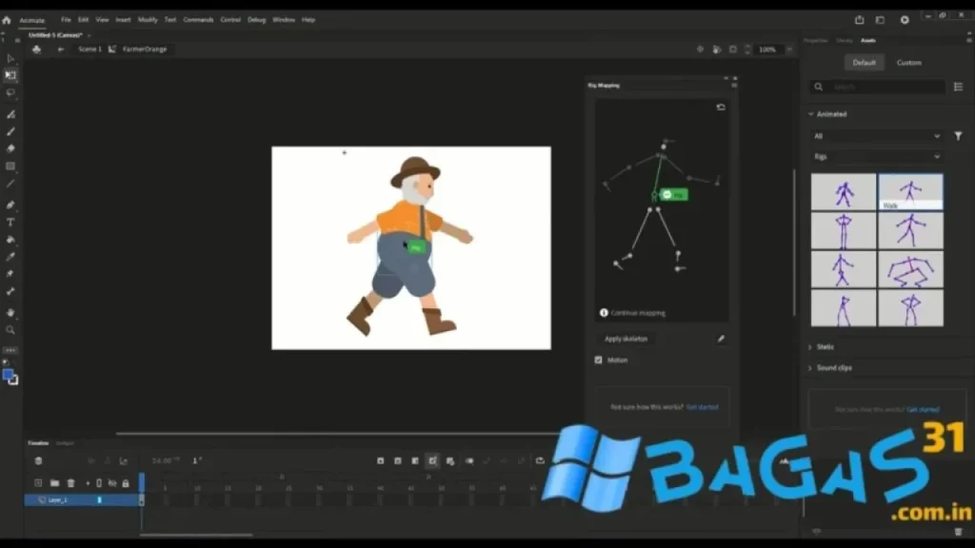Click the pencil edit icon beside Apply skeleton

(x=721, y=339)
